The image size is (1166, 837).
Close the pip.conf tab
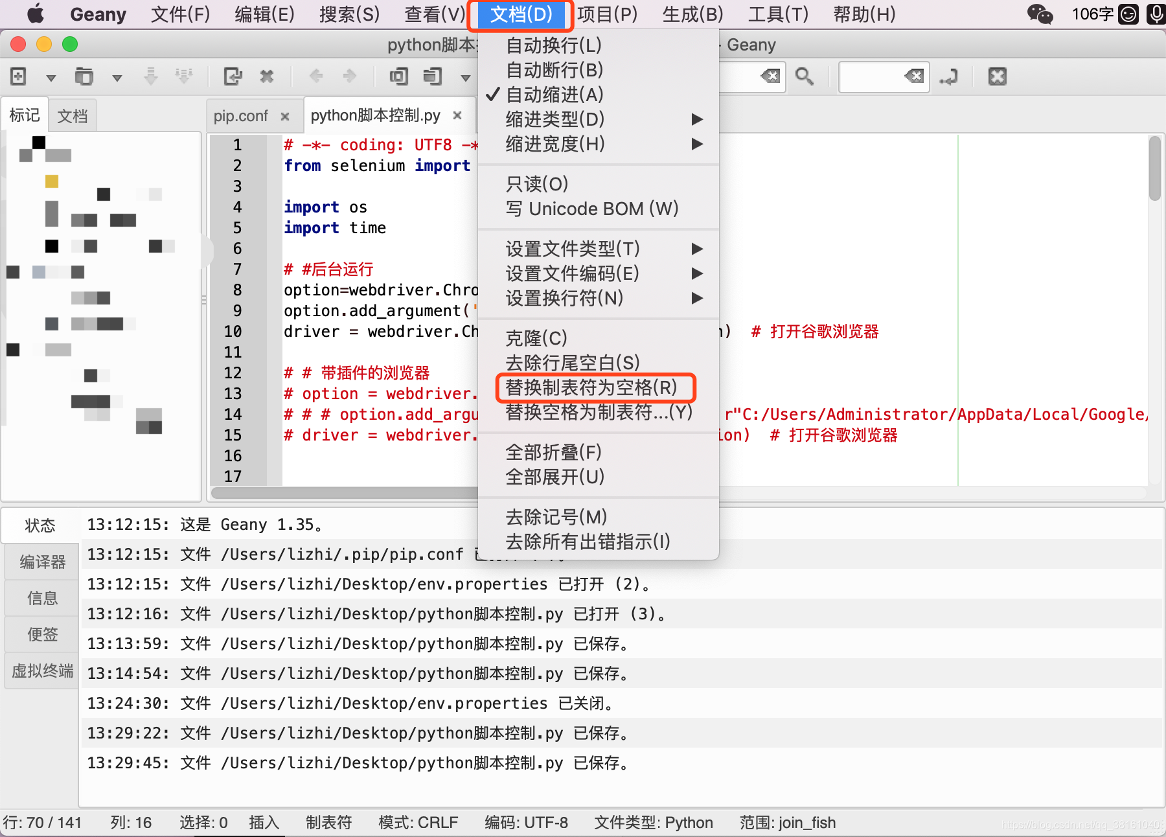[284, 116]
